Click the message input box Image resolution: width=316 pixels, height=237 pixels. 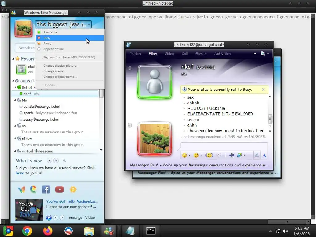(x=224, y=146)
